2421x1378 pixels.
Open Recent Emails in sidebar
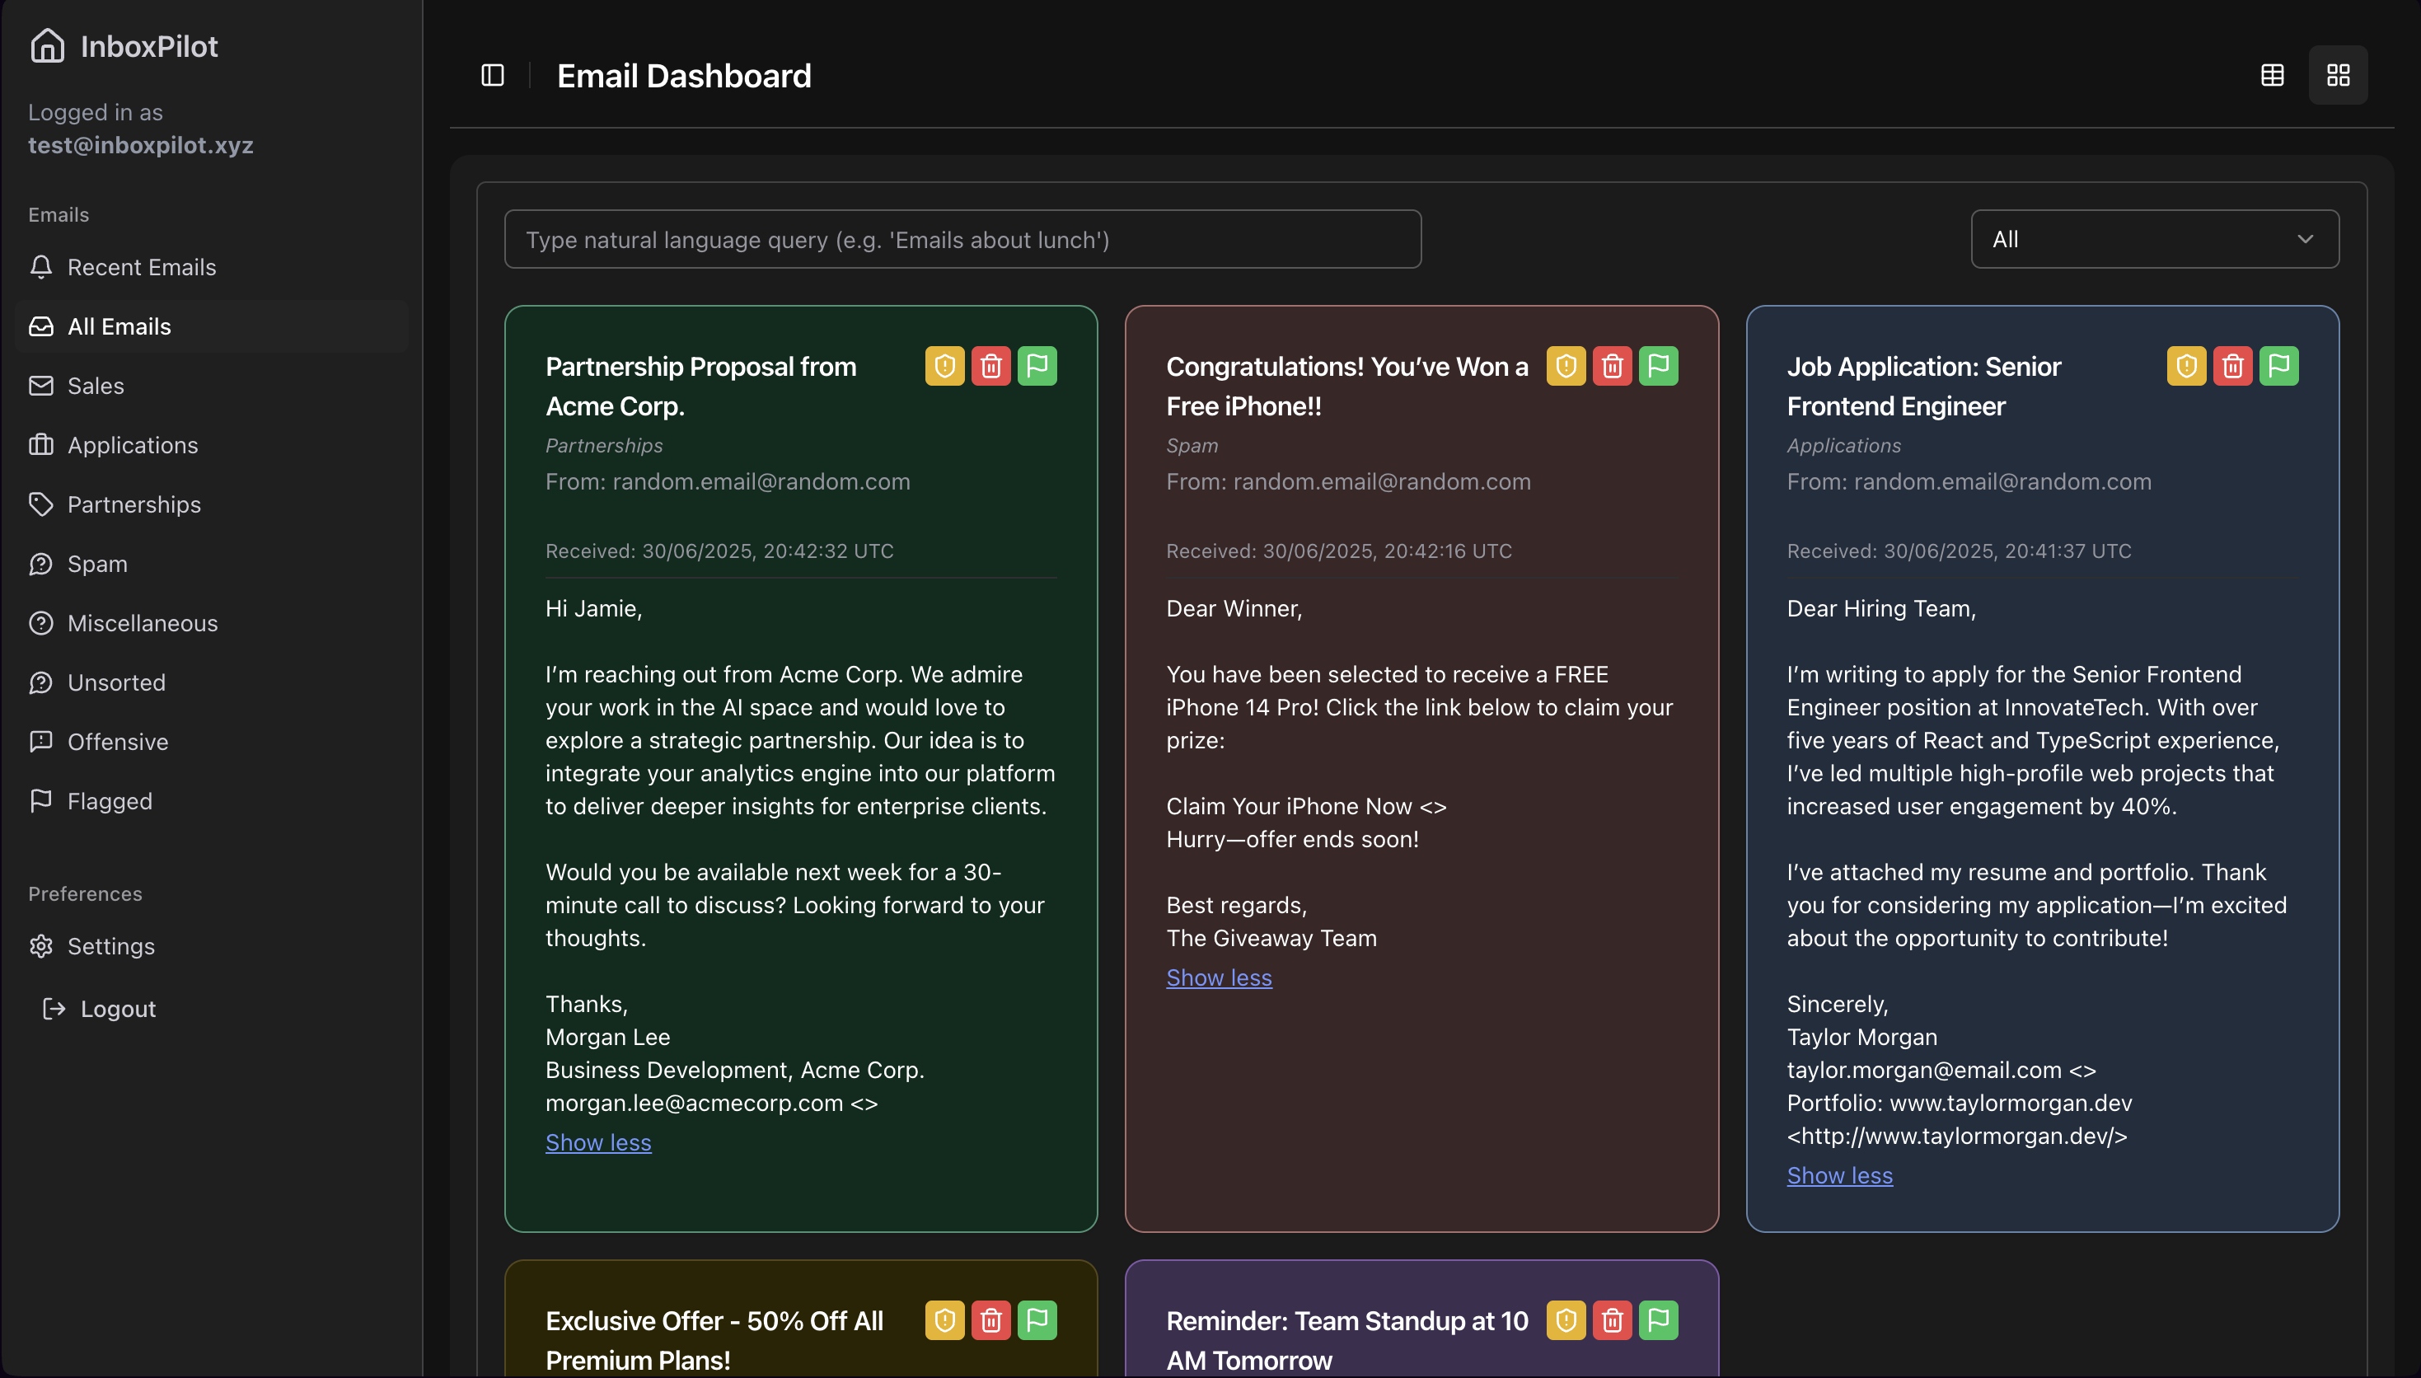pos(141,268)
